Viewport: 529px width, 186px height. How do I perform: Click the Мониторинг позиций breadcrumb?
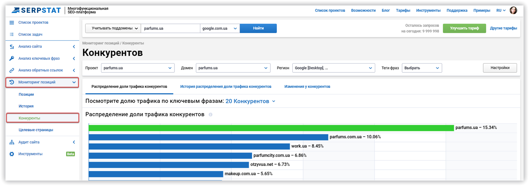click(x=101, y=43)
